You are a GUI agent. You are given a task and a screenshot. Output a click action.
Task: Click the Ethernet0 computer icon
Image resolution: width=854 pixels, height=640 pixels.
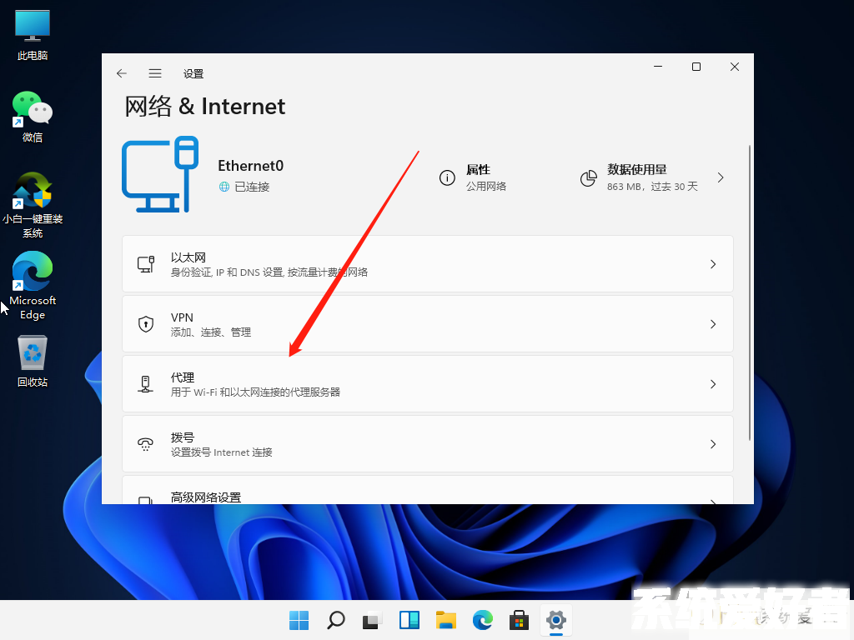point(159,177)
